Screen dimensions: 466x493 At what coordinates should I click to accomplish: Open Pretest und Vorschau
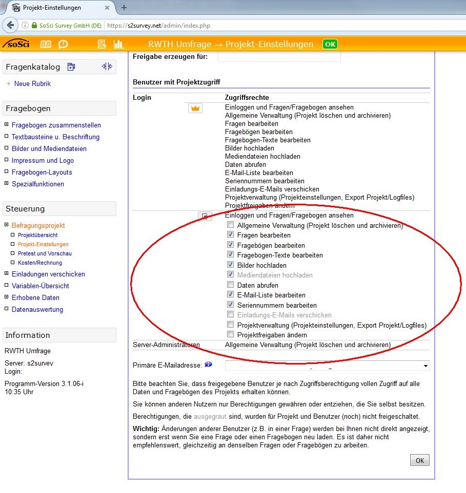click(x=45, y=253)
